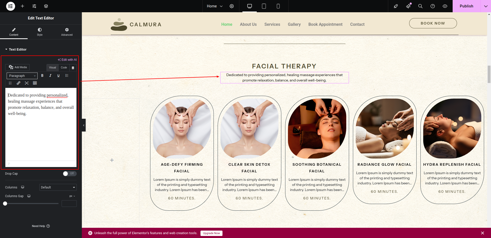Screen dimensions: 491x238
Task: Click the Columns Gap slider handle
Action: (5, 204)
